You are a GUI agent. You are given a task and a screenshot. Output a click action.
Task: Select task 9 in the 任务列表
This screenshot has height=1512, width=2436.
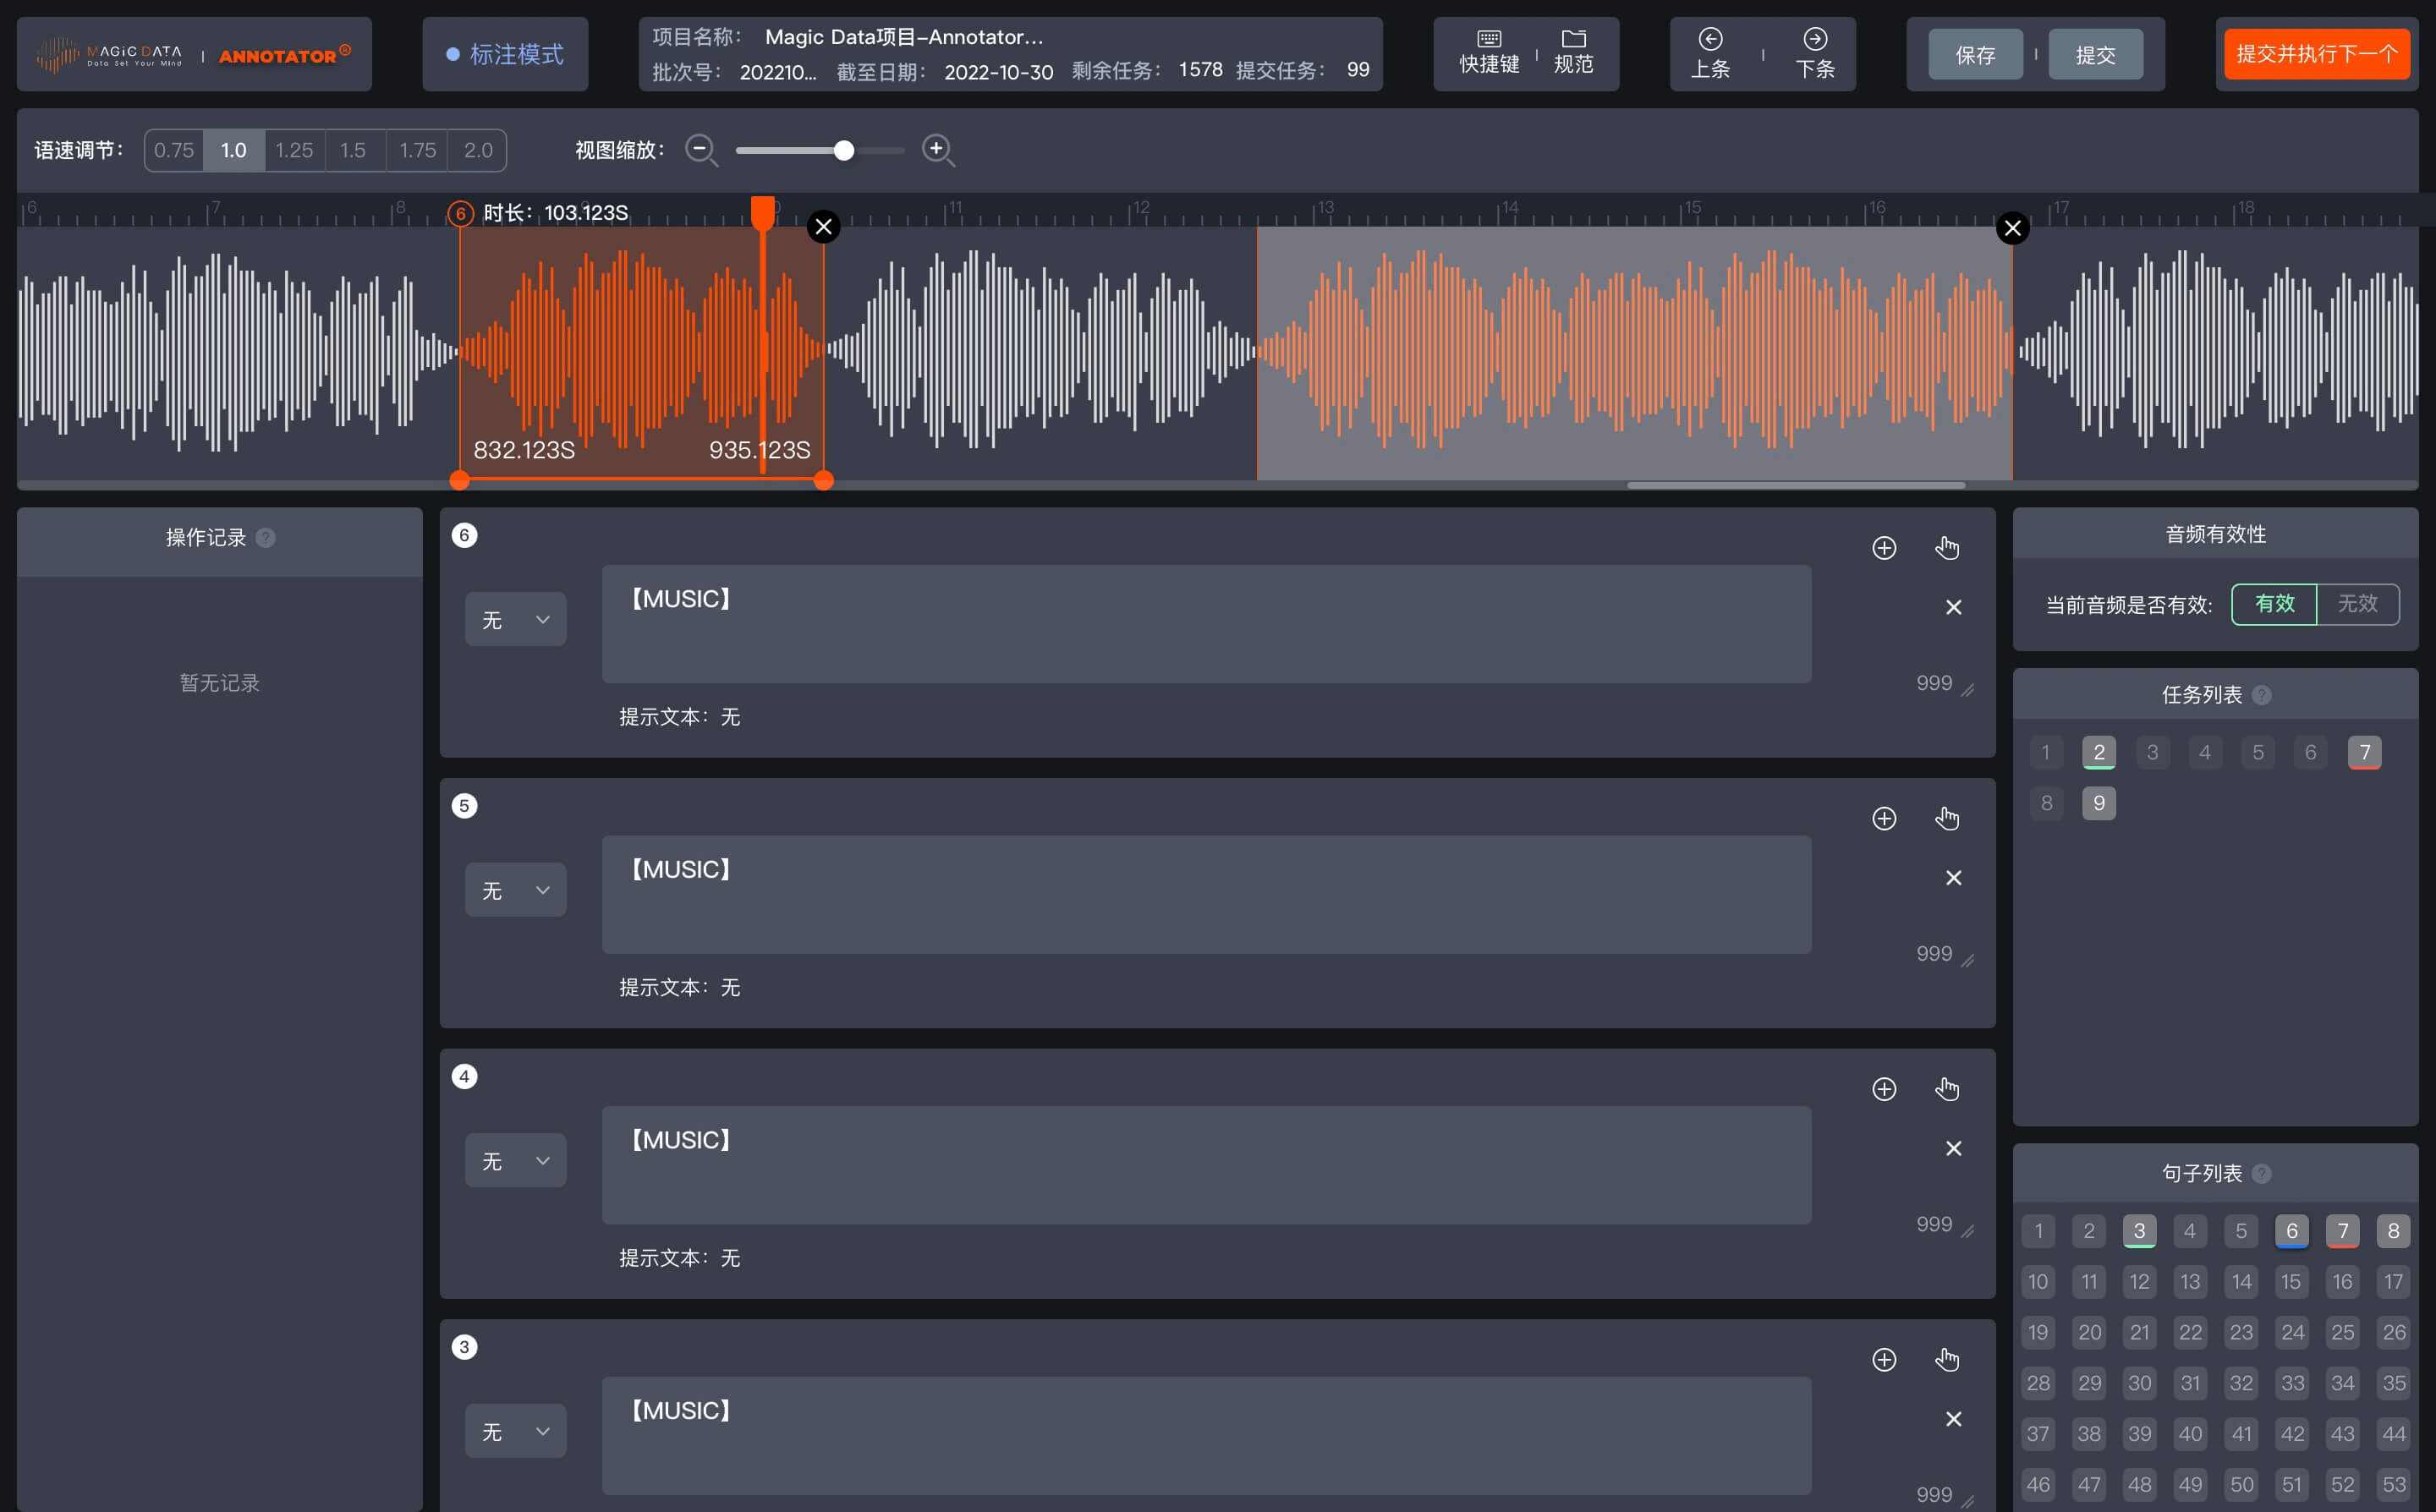[2098, 803]
